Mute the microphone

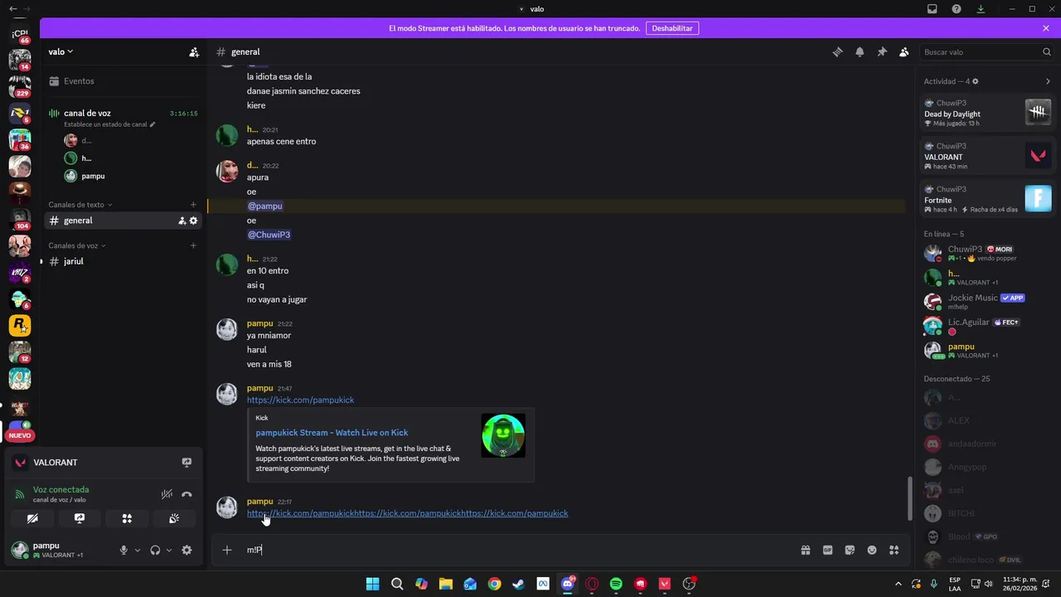coord(124,550)
